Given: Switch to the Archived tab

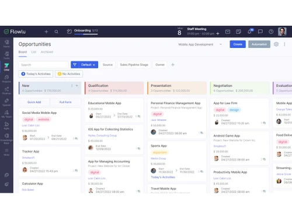Looking at the screenshot, I should tap(47, 52).
